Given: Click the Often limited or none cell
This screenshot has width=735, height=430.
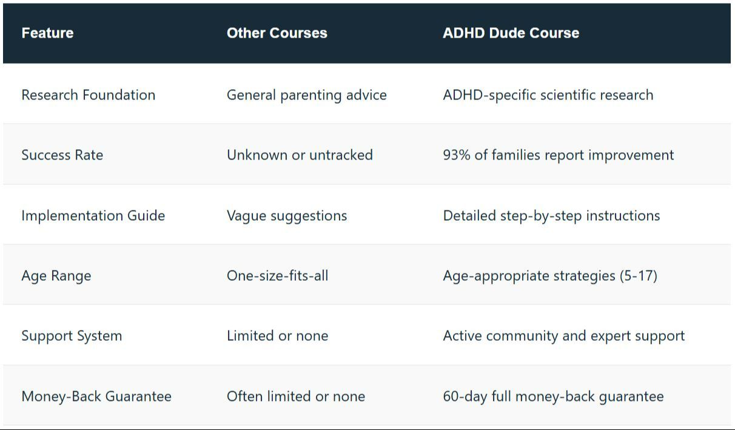Looking at the screenshot, I should tap(295, 396).
